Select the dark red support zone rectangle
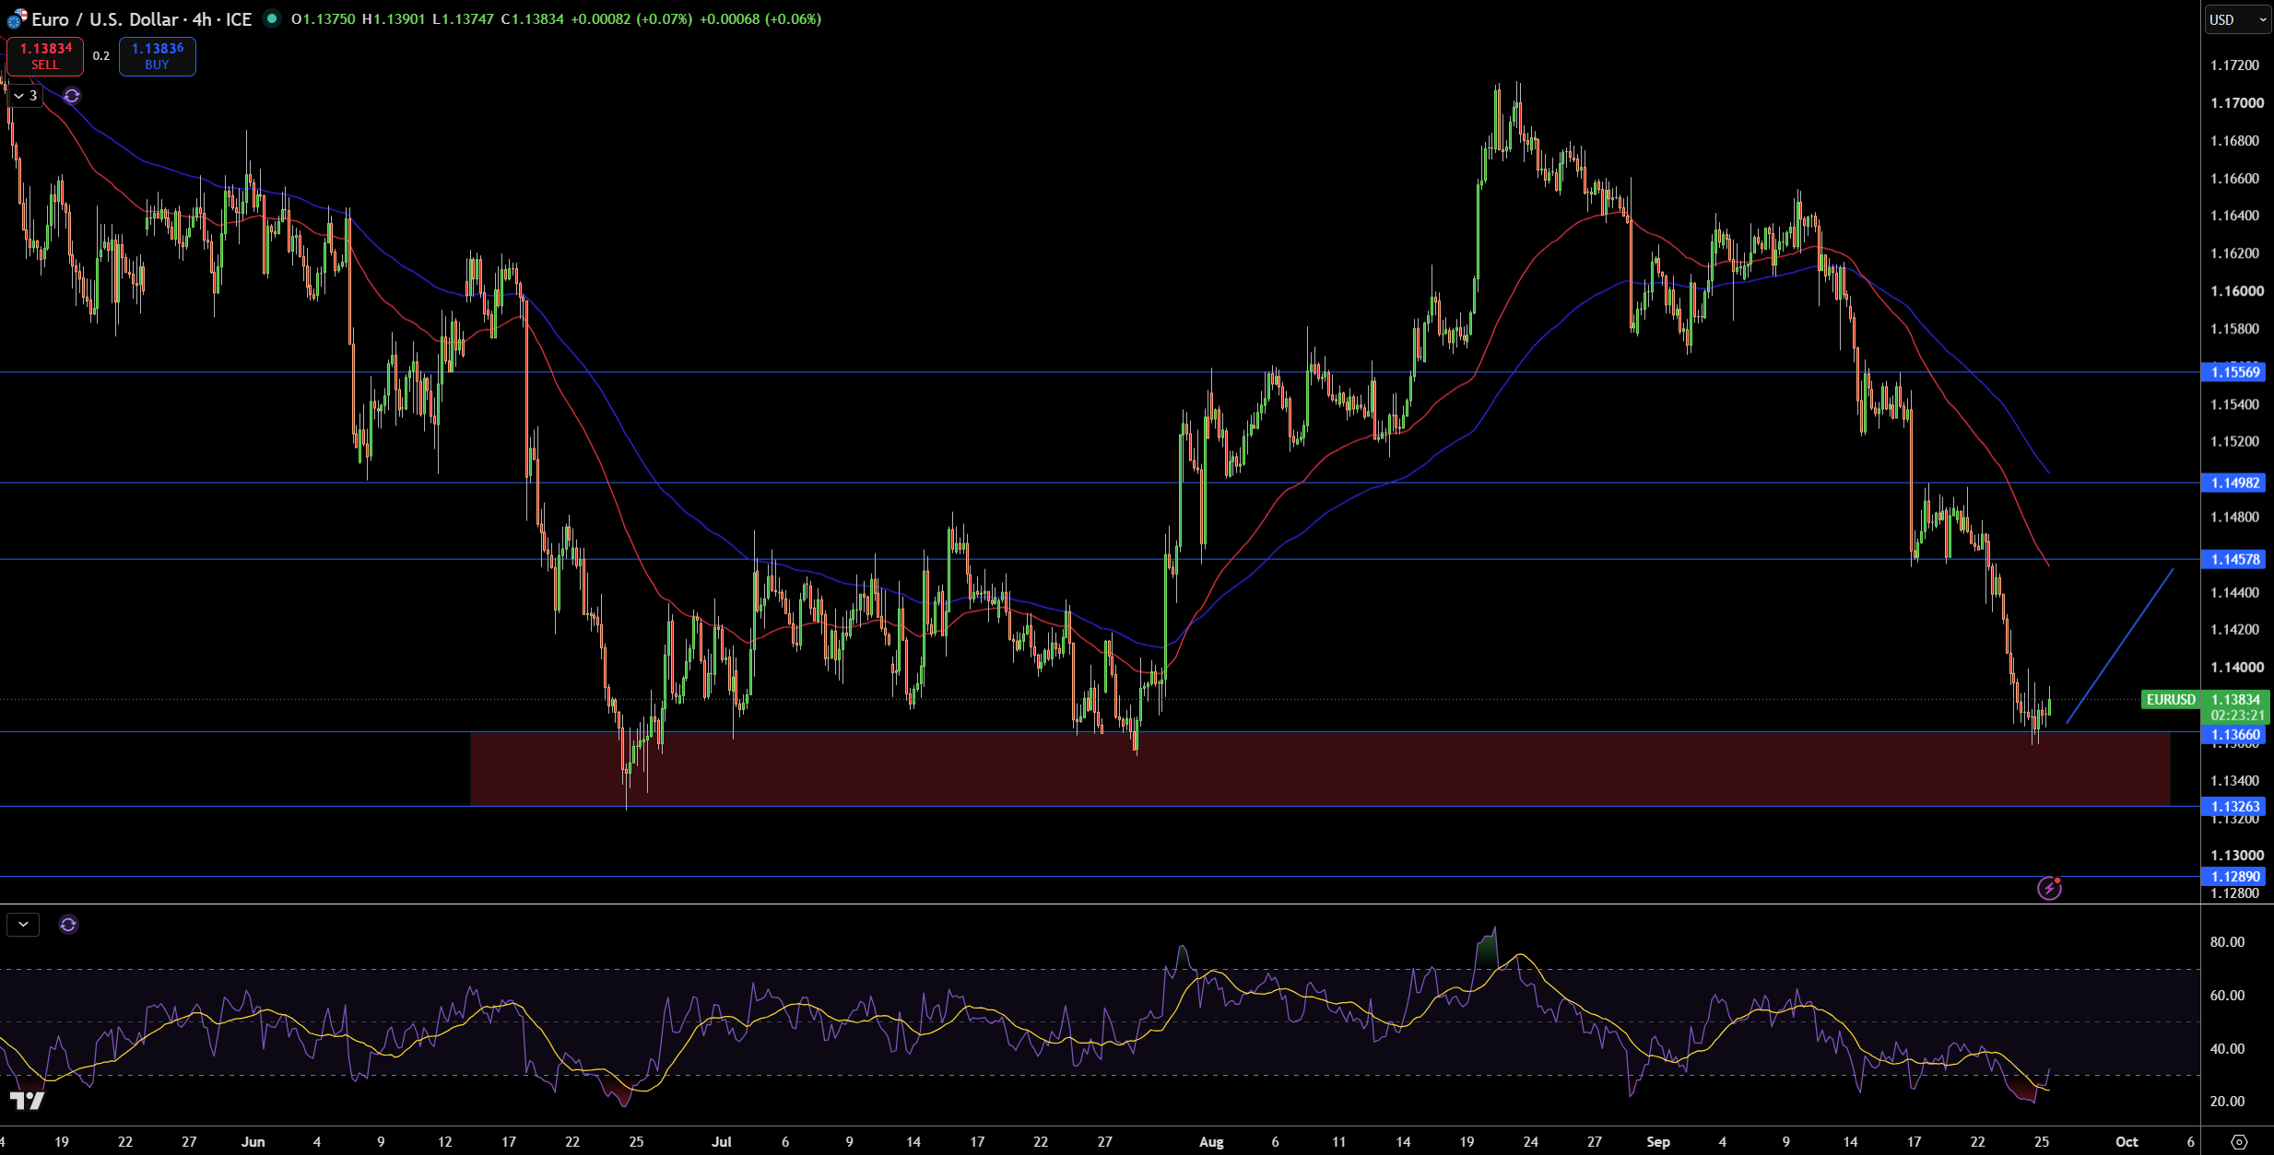The image size is (2274, 1155). point(1320,769)
